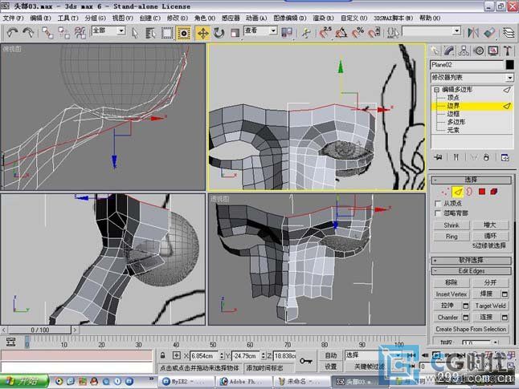Open the 修改器列表 modifier list dropdown
This screenshot has height=389, width=519.
point(509,78)
